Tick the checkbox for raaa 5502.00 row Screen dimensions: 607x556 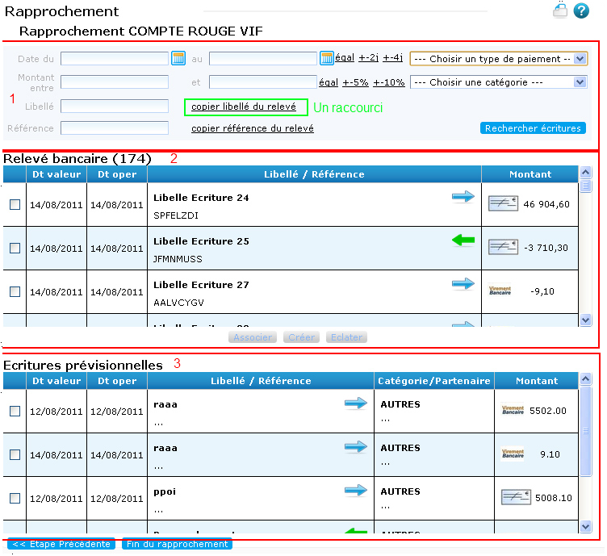(x=15, y=411)
